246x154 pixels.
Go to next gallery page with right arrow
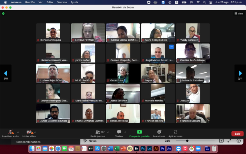240,73
